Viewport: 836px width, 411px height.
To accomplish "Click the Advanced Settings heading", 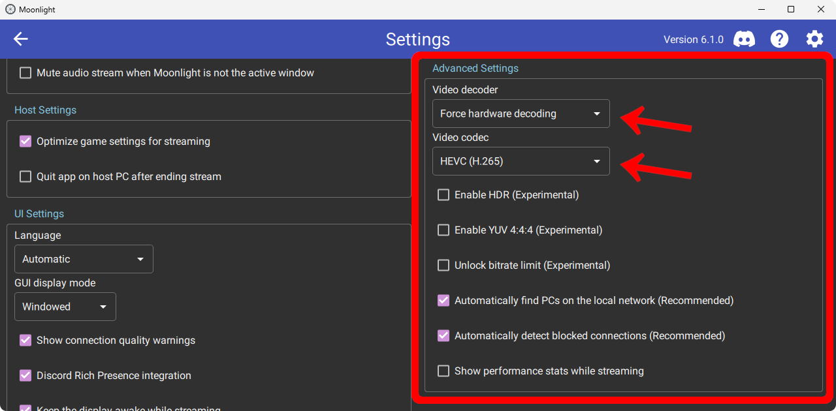I will tap(475, 68).
